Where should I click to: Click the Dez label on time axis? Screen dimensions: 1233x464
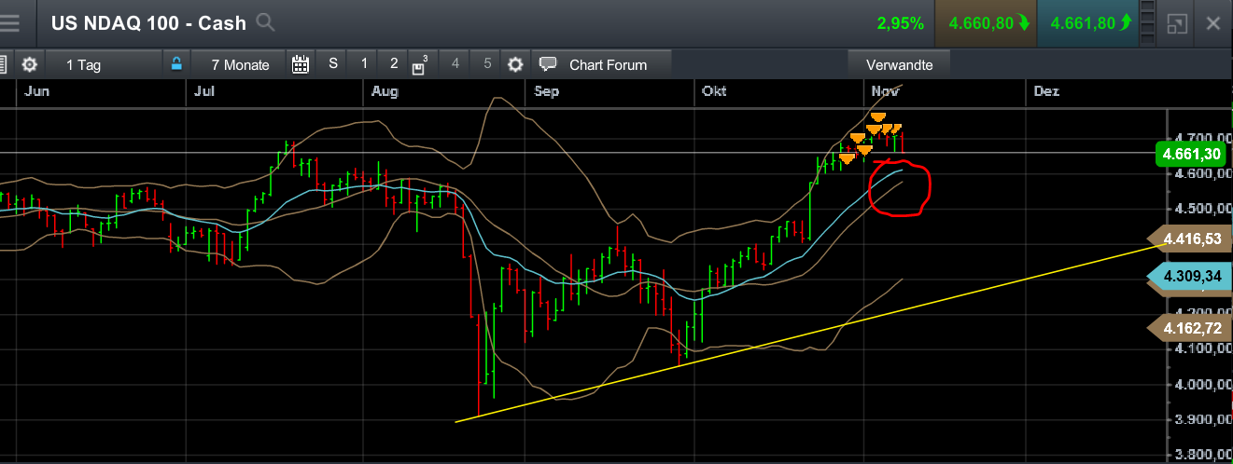coord(1047,91)
